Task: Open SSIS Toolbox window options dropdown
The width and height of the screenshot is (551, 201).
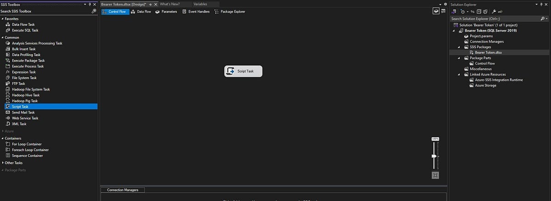Action: point(84,4)
